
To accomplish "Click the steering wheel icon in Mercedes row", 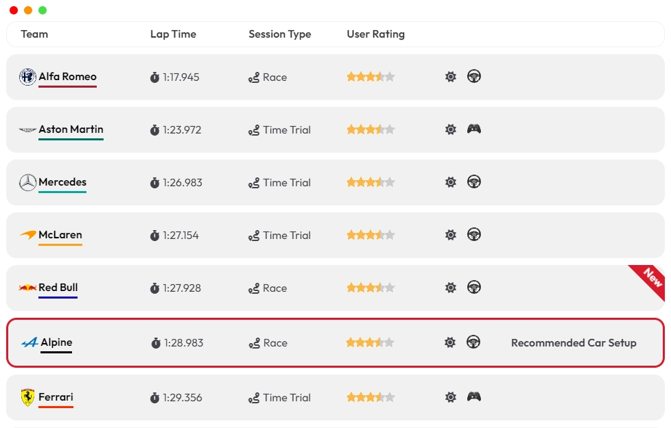I will [473, 182].
